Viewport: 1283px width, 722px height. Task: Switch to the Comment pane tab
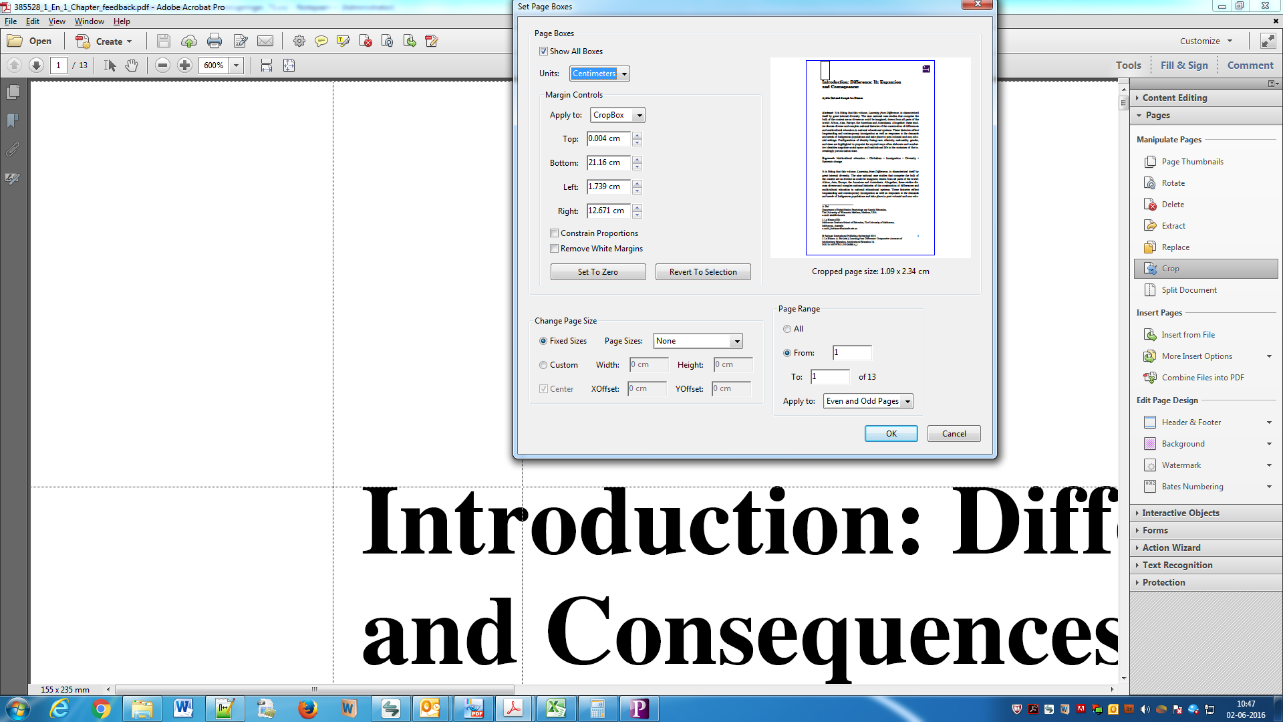[1250, 66]
